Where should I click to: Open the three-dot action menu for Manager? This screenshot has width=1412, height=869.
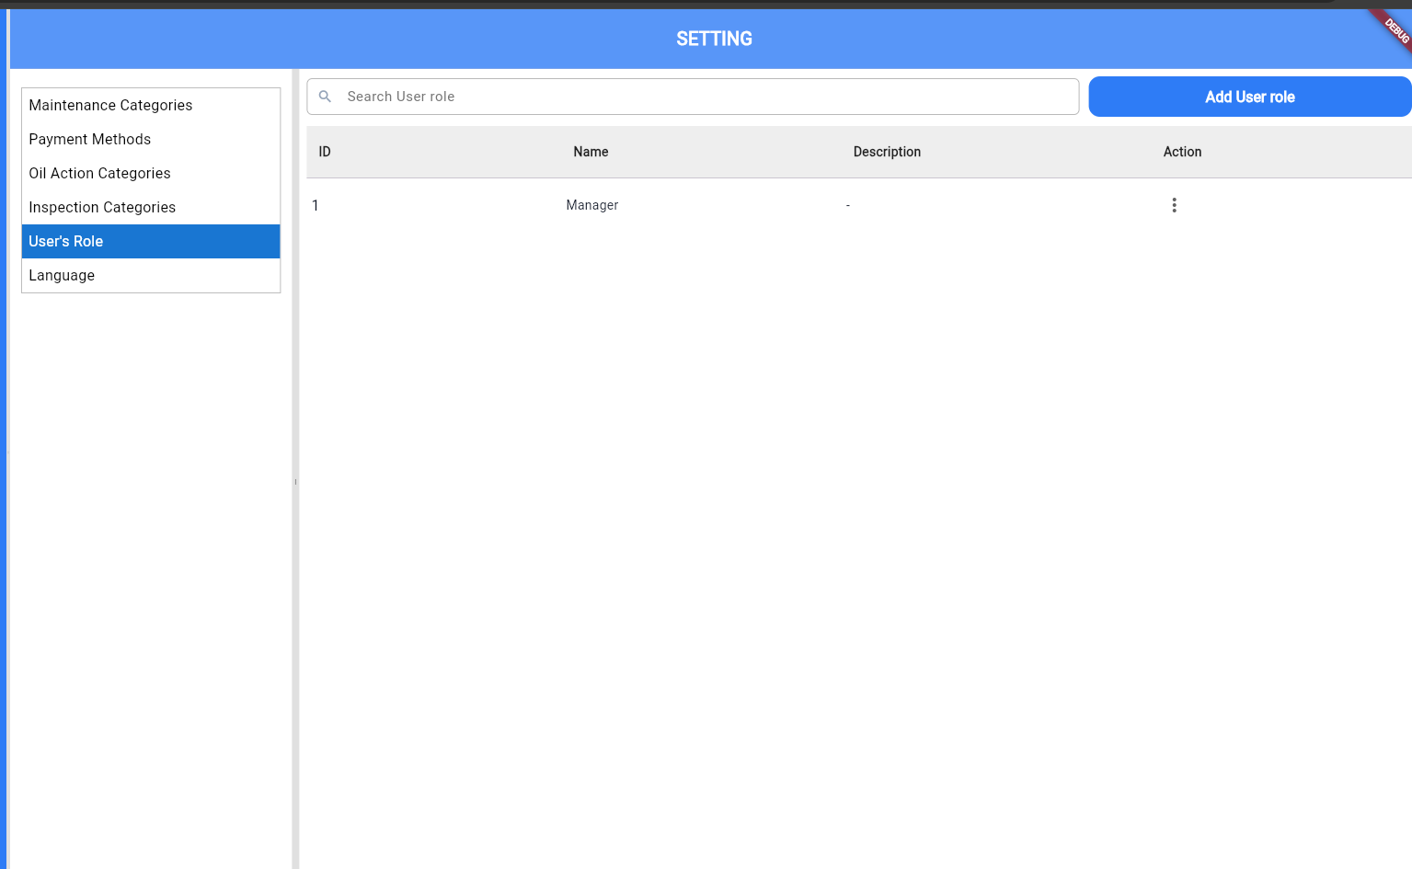point(1174,205)
